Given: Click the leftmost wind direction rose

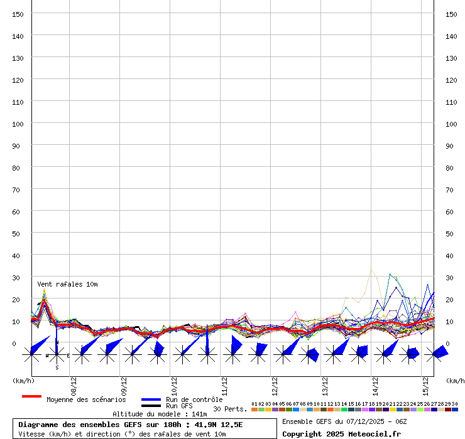Looking at the screenshot, I should pyautogui.click(x=31, y=355).
